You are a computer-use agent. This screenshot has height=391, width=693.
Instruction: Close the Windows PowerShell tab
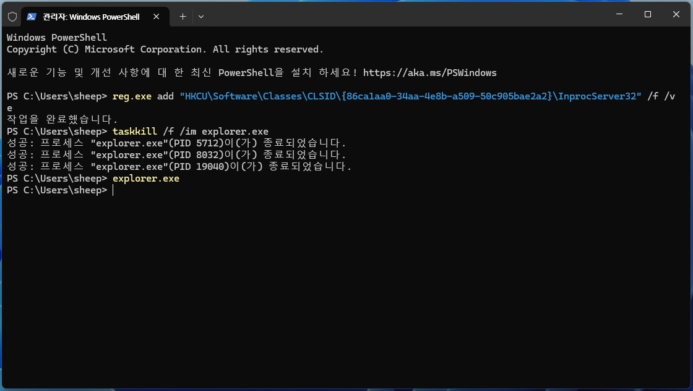156,17
